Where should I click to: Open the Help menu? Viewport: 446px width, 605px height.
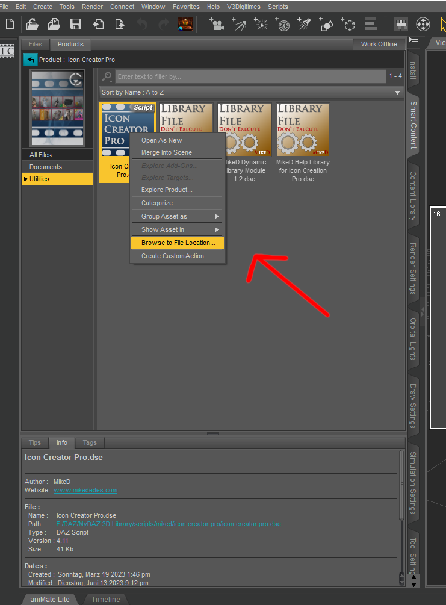tap(213, 7)
